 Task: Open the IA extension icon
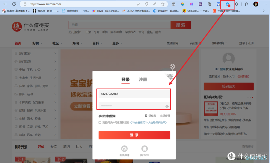(x=200, y=4)
